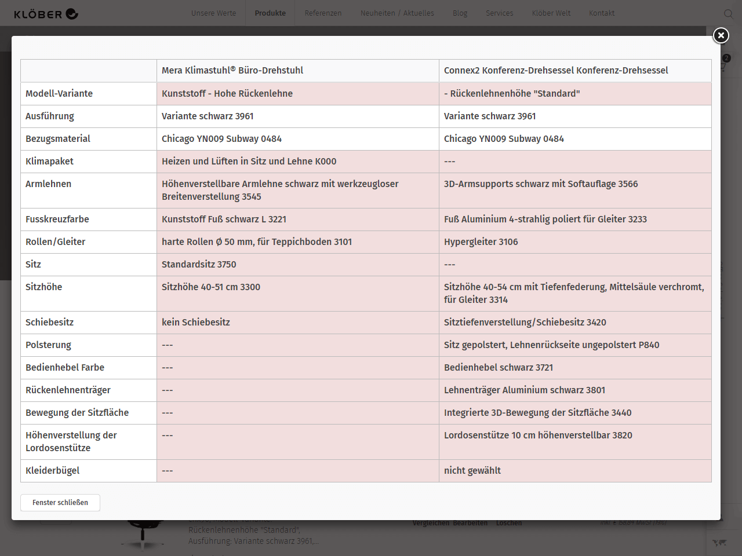Click the cell 'Sitz gepolstert, Lehnenrückseite ungepolstert P840'
742x556 pixels.
point(575,345)
